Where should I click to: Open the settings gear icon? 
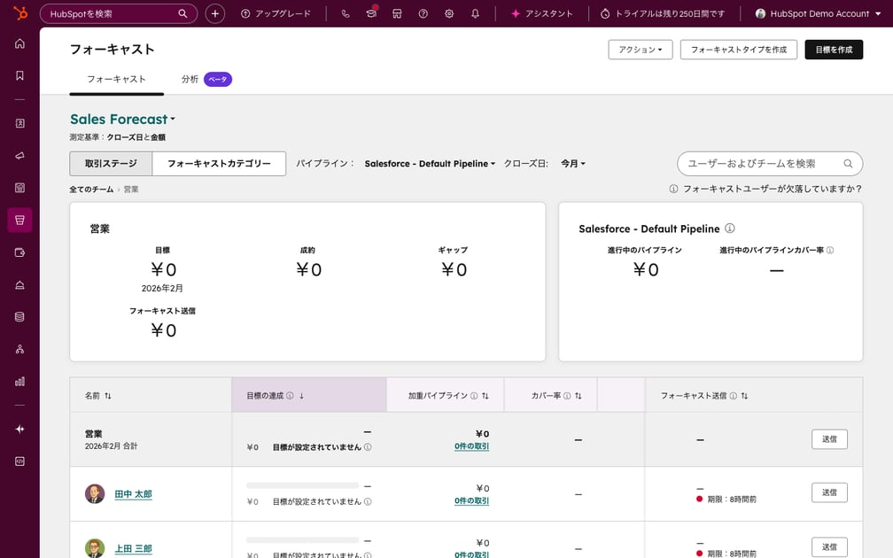tap(448, 13)
